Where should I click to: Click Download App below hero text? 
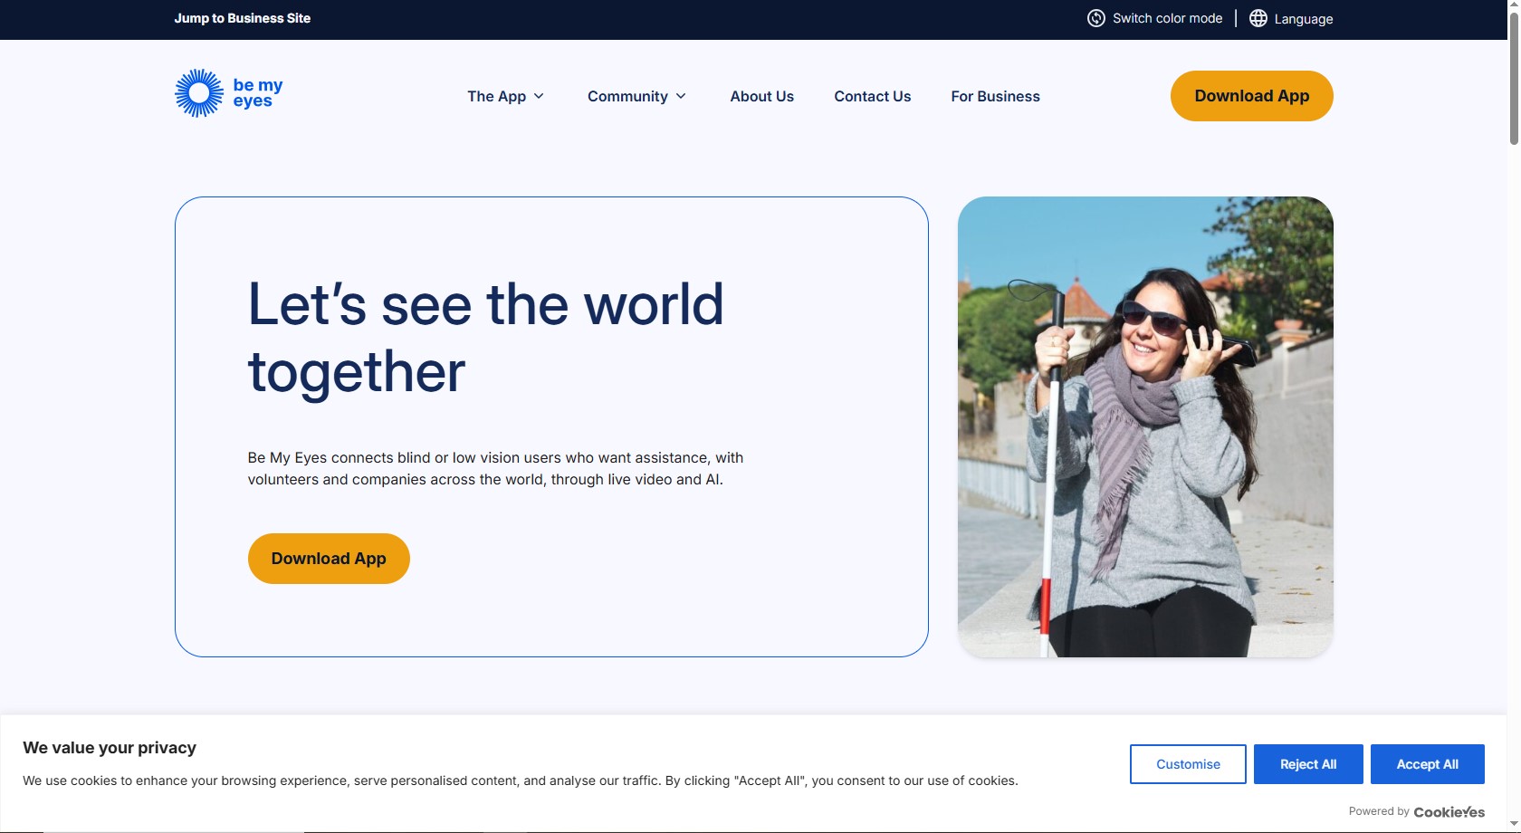click(x=329, y=559)
